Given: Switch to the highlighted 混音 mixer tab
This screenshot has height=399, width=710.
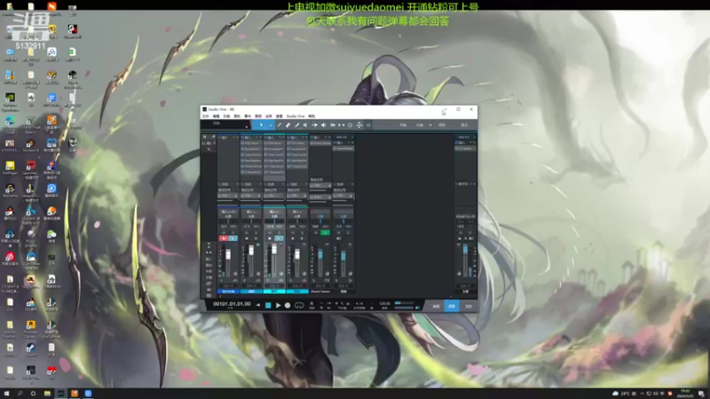Looking at the screenshot, I should pos(452,306).
